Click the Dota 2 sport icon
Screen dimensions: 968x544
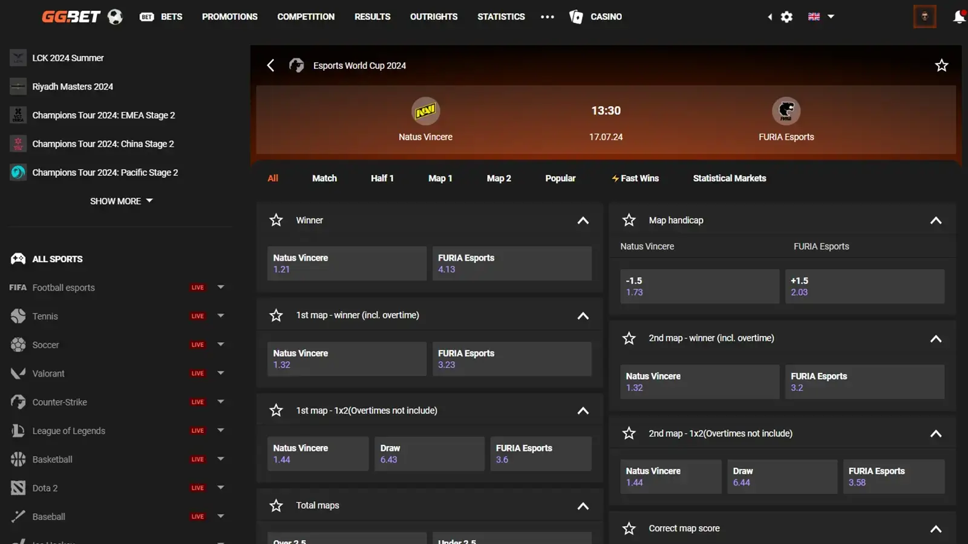pos(18,488)
